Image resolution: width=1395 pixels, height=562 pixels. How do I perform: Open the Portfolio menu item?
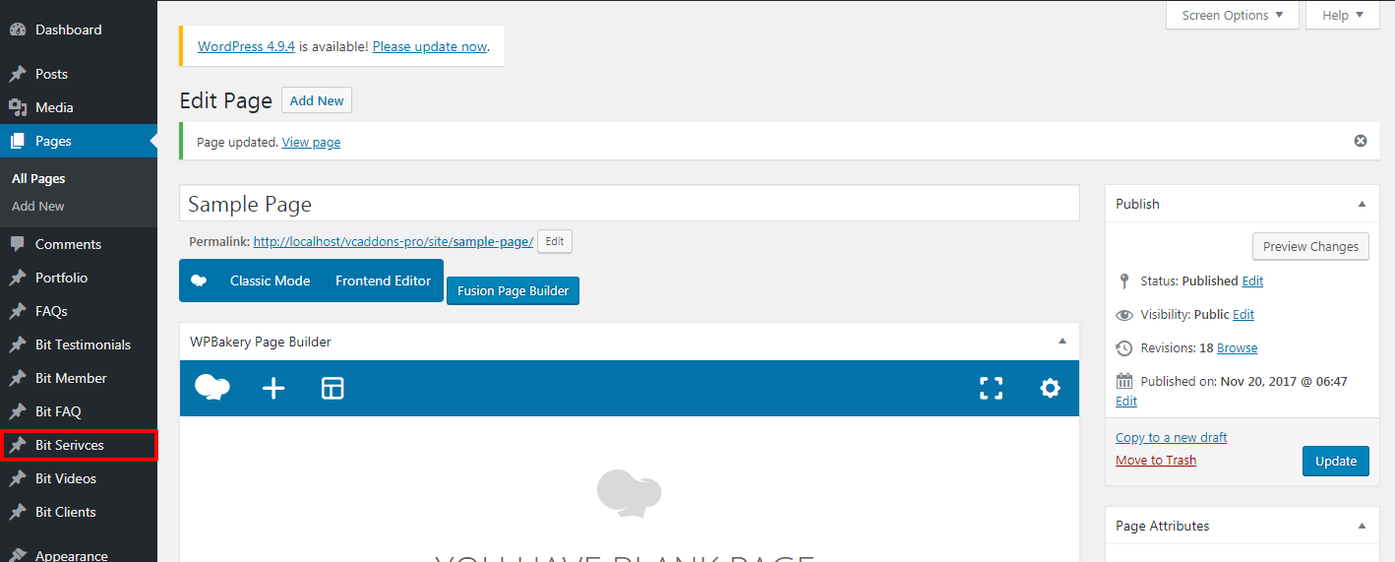click(61, 278)
